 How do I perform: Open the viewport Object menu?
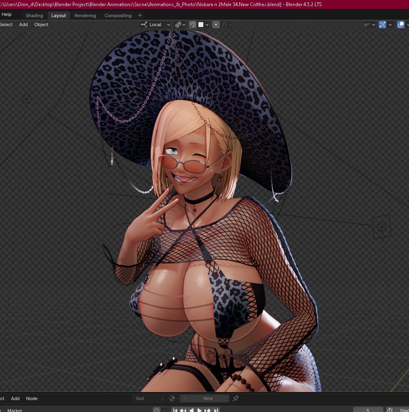pyautogui.click(x=41, y=25)
